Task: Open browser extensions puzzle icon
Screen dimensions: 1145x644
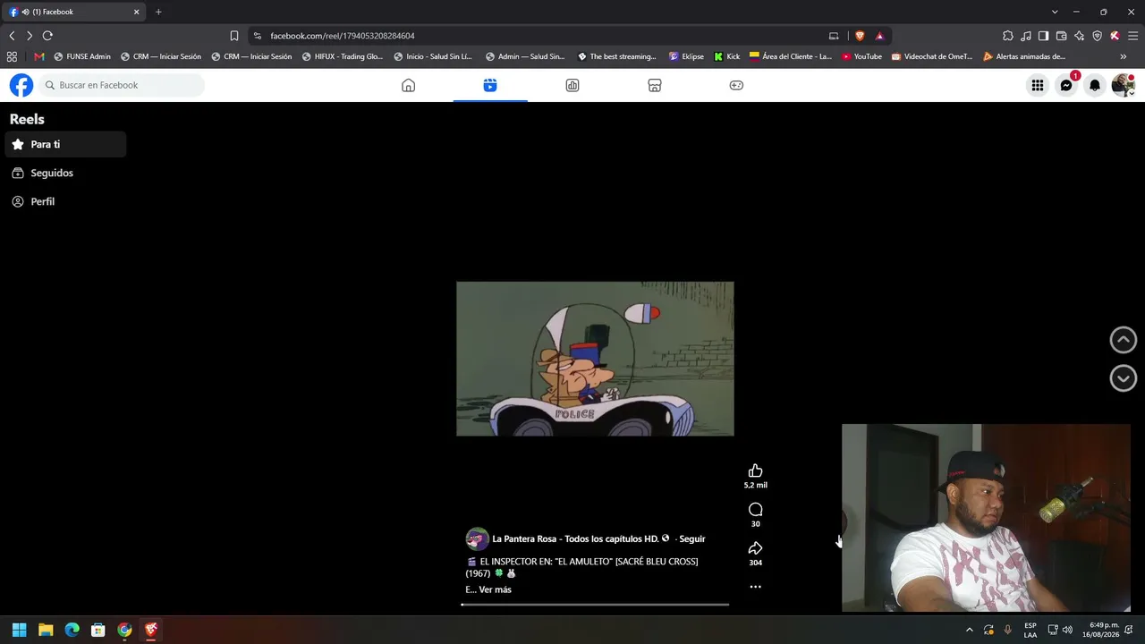Action: click(x=1008, y=36)
